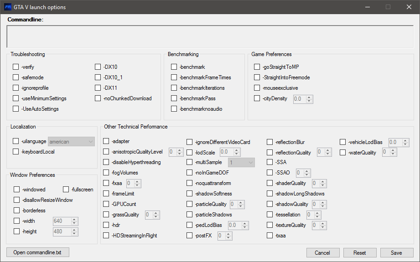
Task: Click the FR app icon in title bar
Action: [x=8, y=7]
